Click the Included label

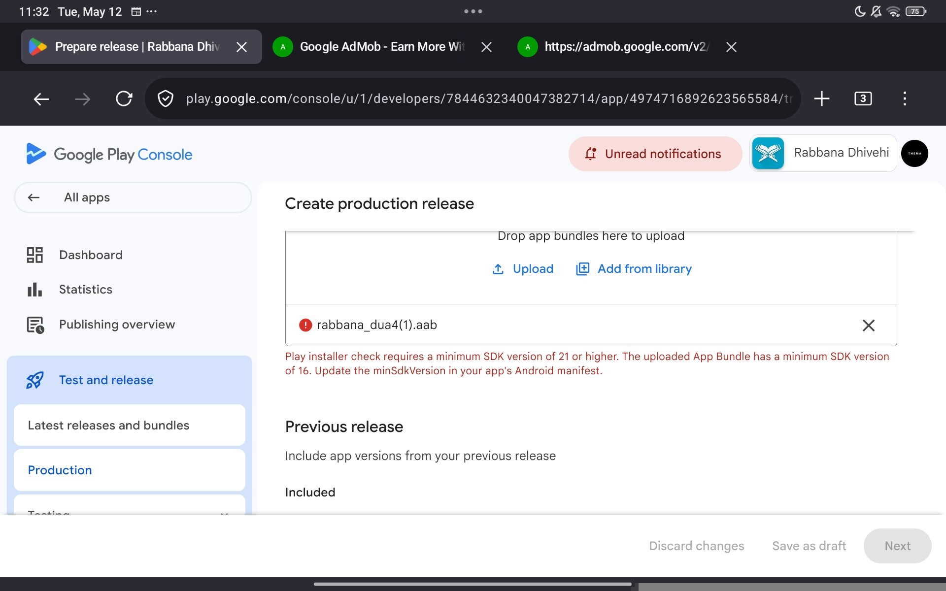tap(310, 492)
